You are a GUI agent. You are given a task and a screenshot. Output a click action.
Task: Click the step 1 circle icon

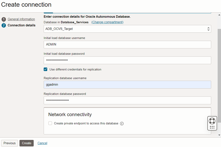click(4, 19)
